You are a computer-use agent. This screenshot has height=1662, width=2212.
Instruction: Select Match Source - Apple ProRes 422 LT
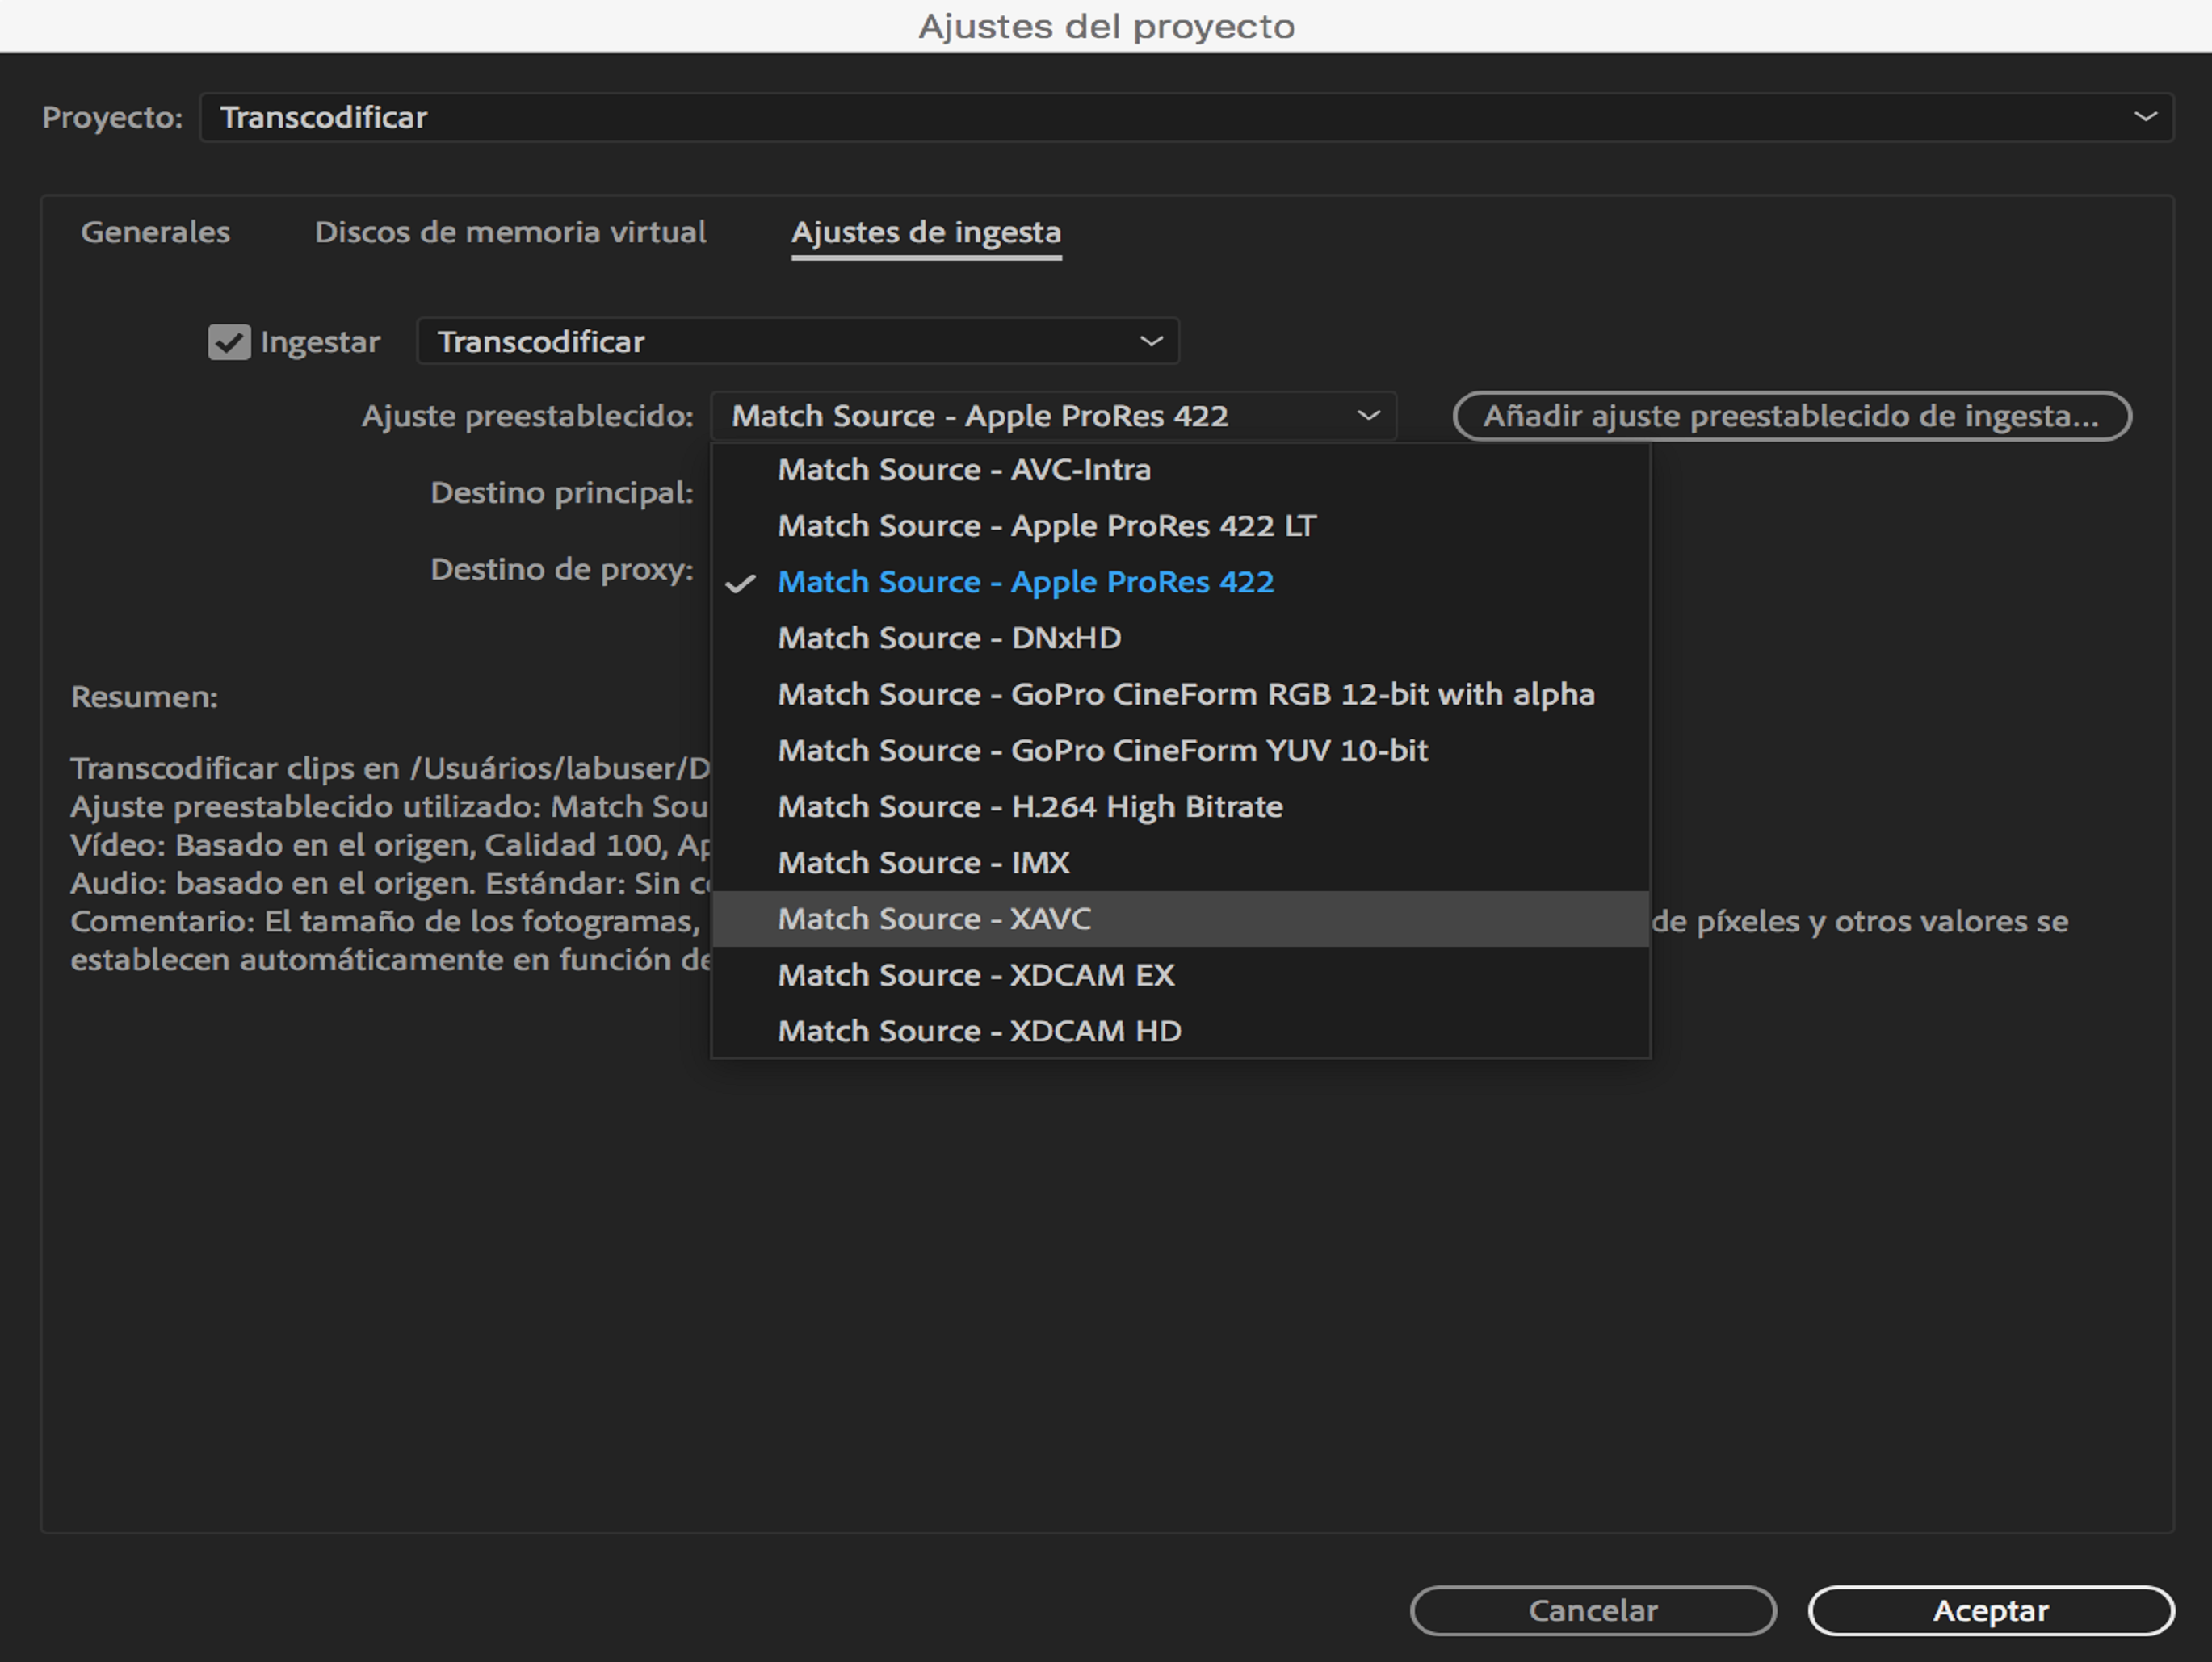(x=1046, y=525)
